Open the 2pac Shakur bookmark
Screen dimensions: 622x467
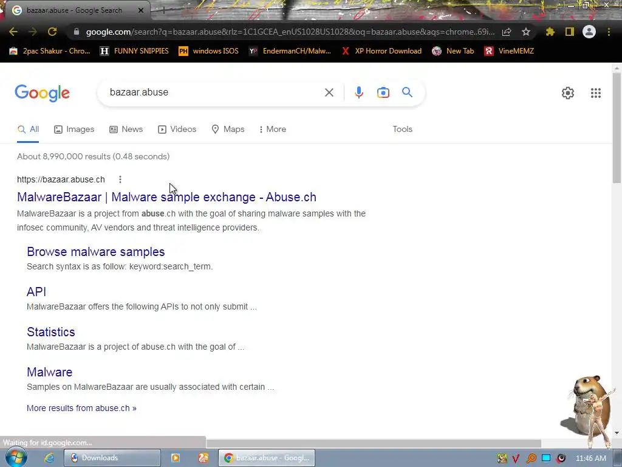[x=50, y=51]
